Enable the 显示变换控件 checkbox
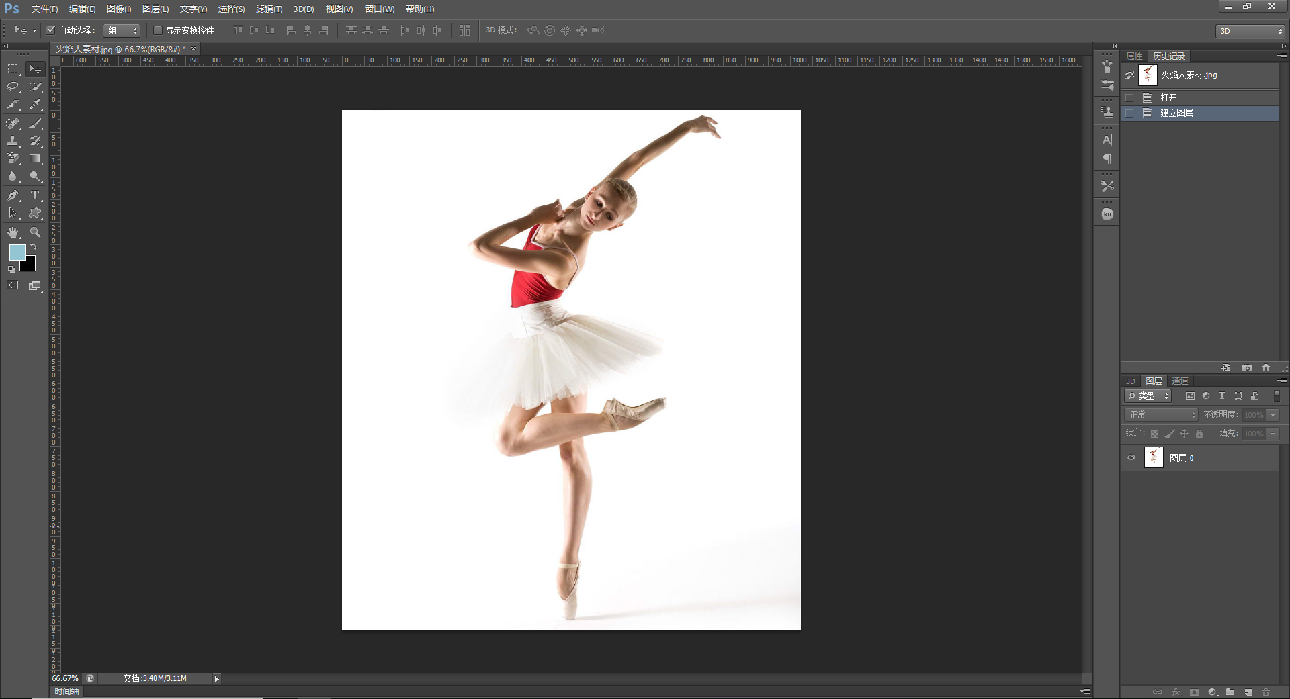Image resolution: width=1290 pixels, height=699 pixels. pos(158,30)
